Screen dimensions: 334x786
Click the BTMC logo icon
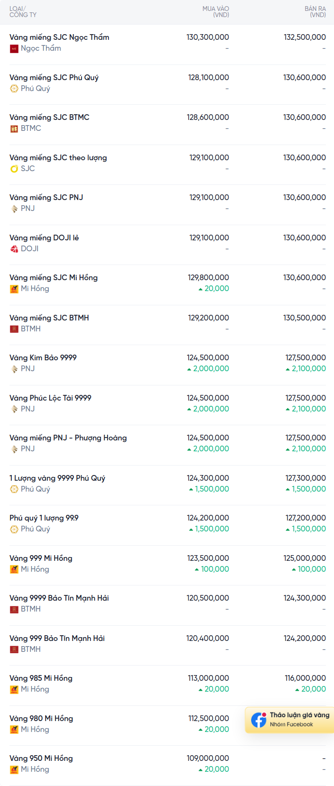(14, 128)
